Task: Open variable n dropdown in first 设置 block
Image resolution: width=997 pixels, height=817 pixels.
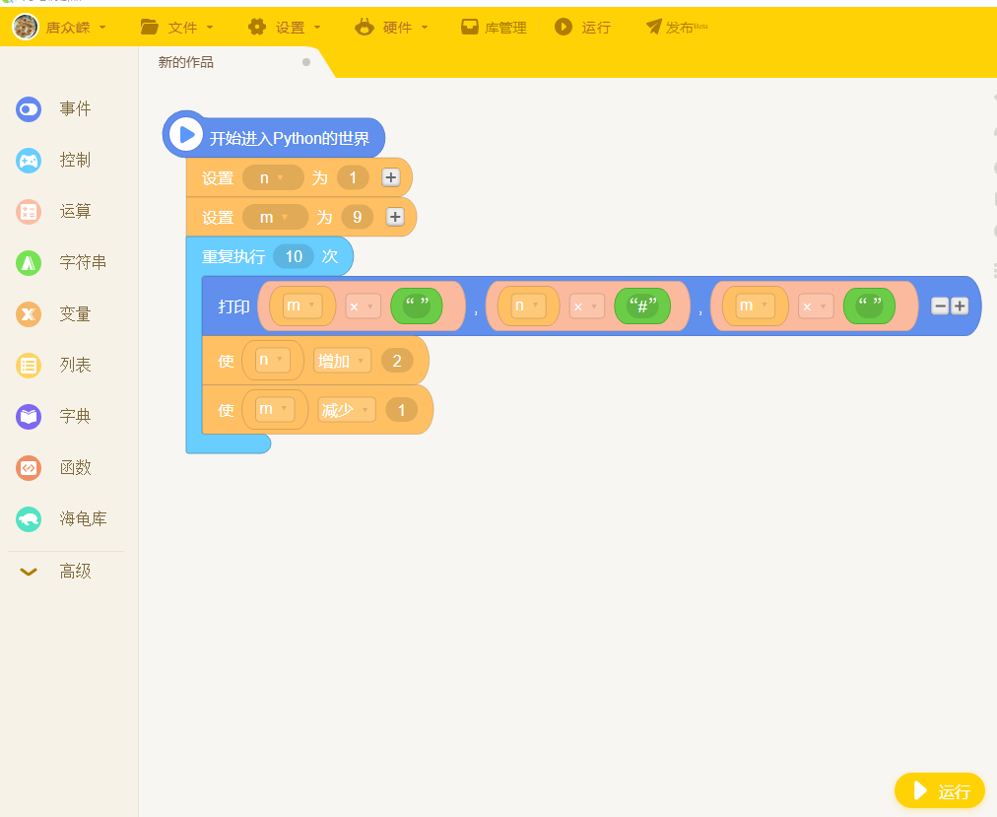Action: click(x=272, y=177)
